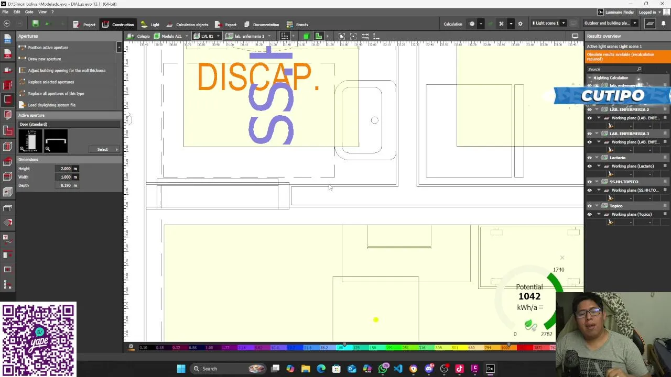Click the working plane display icon
The height and width of the screenshot is (377, 671).
pos(650,23)
